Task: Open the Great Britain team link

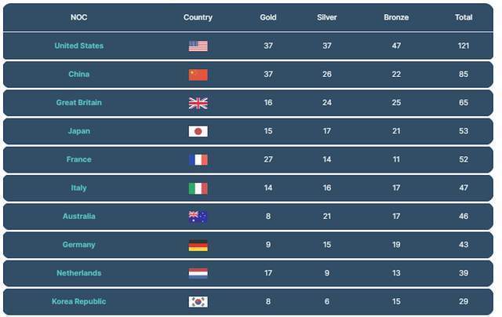Action: pos(78,103)
